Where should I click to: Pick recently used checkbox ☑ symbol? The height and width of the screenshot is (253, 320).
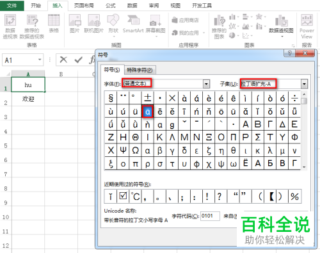pyautogui.click(x=123, y=196)
